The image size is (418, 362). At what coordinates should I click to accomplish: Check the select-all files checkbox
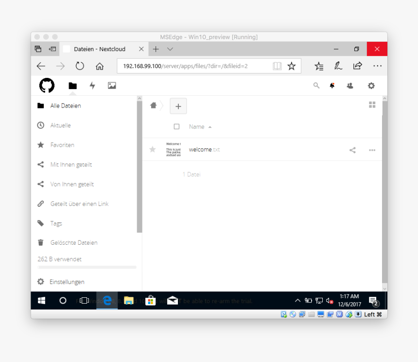[x=176, y=127]
